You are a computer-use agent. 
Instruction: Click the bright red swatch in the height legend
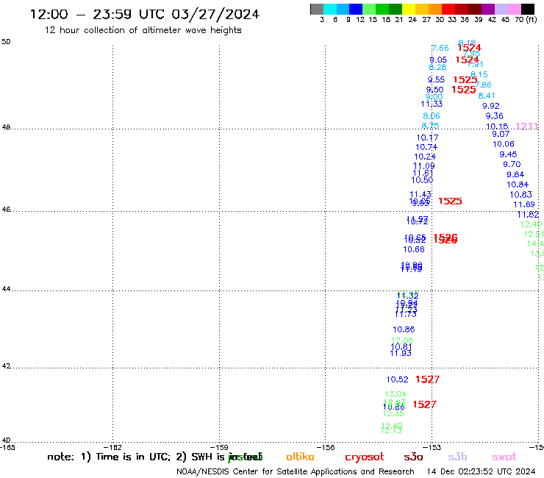448,9
